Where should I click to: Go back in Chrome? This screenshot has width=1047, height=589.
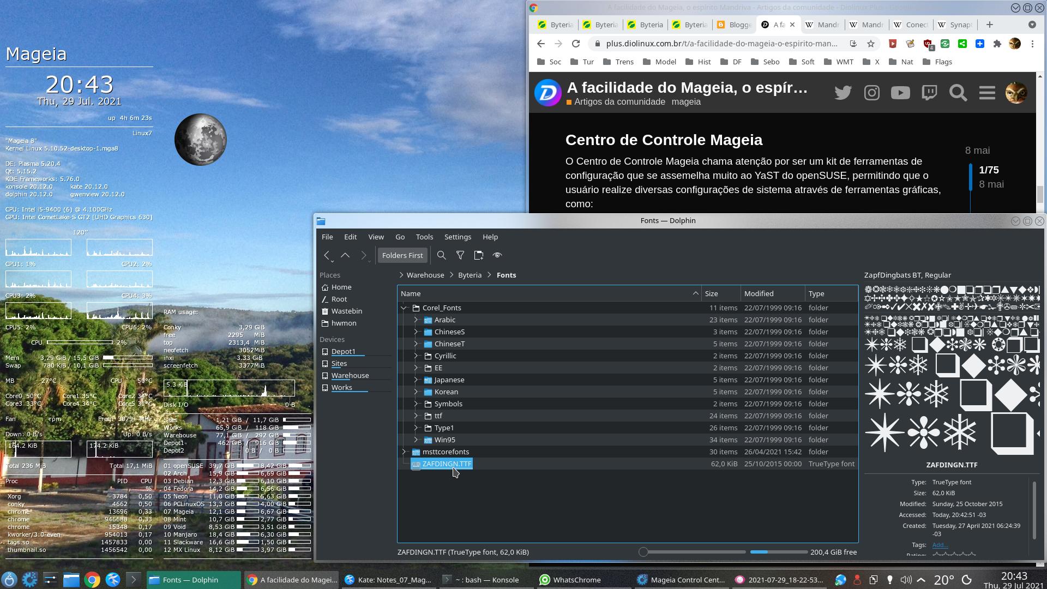540,44
